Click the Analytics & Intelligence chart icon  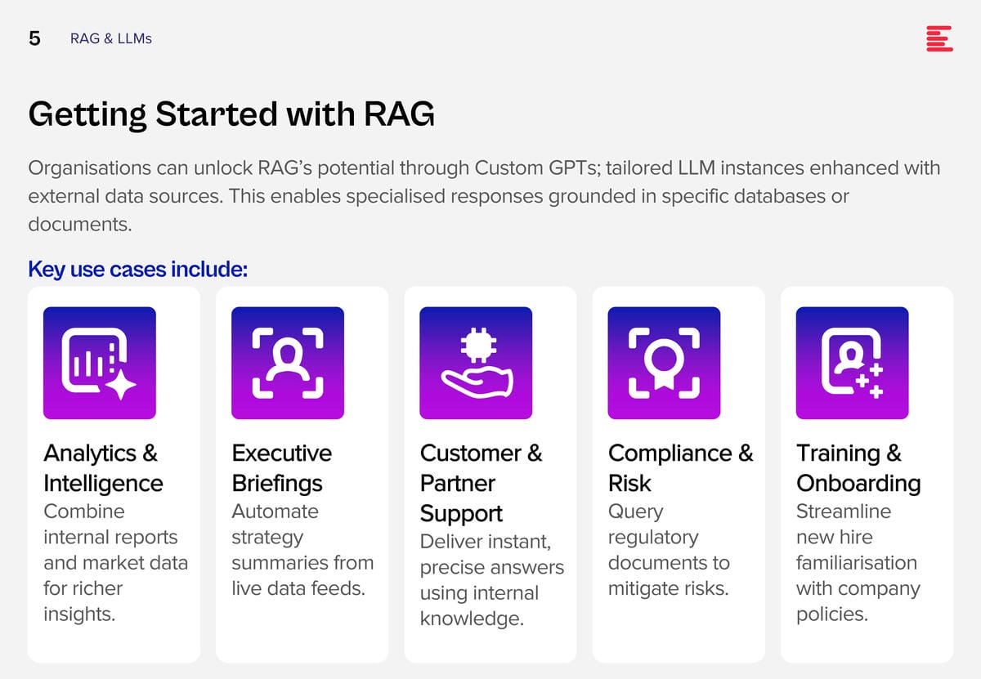click(100, 363)
